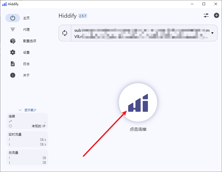The width and height of the screenshot is (222, 172).
Task: Select the 主页 menu label
Action: pyautogui.click(x=26, y=18)
